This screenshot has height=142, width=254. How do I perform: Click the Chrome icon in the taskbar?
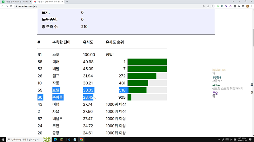tap(81, 139)
